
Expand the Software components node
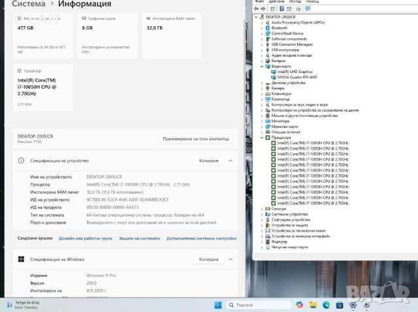pos(261,39)
